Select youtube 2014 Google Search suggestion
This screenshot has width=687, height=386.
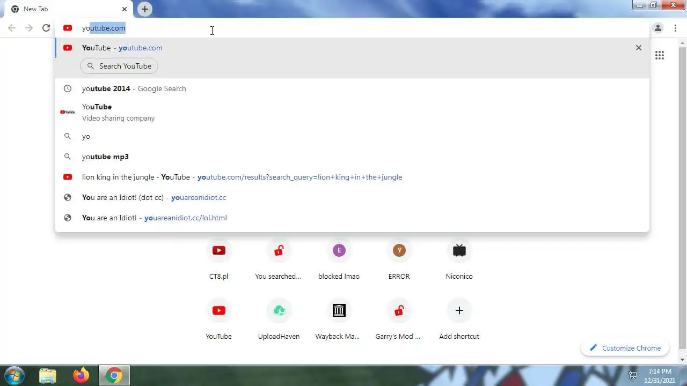click(x=352, y=88)
